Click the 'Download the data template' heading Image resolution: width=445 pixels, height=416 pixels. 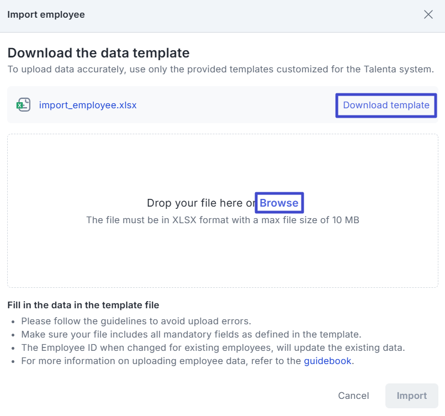tap(98, 53)
